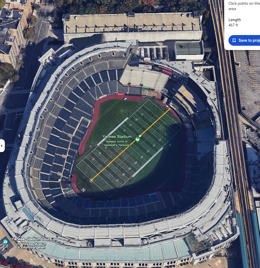Click the 467 ft length readout

(x=233, y=25)
